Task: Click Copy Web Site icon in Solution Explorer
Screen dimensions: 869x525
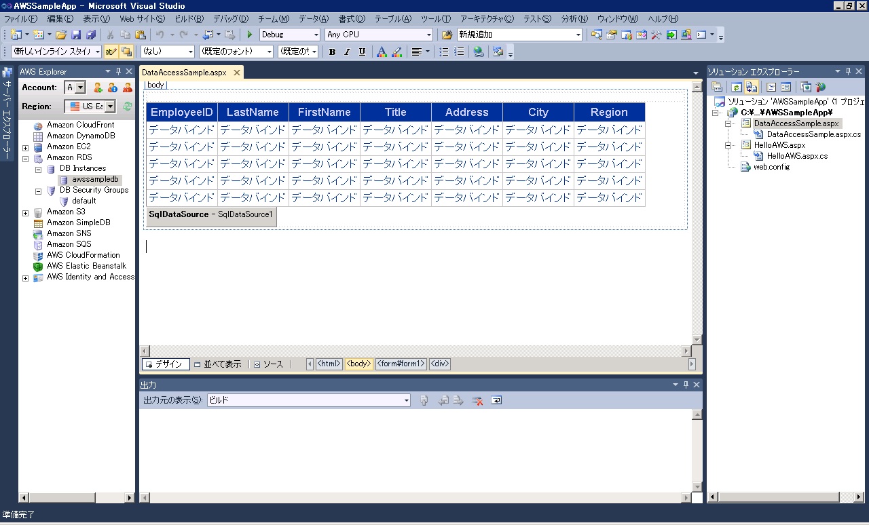Action: pos(806,87)
